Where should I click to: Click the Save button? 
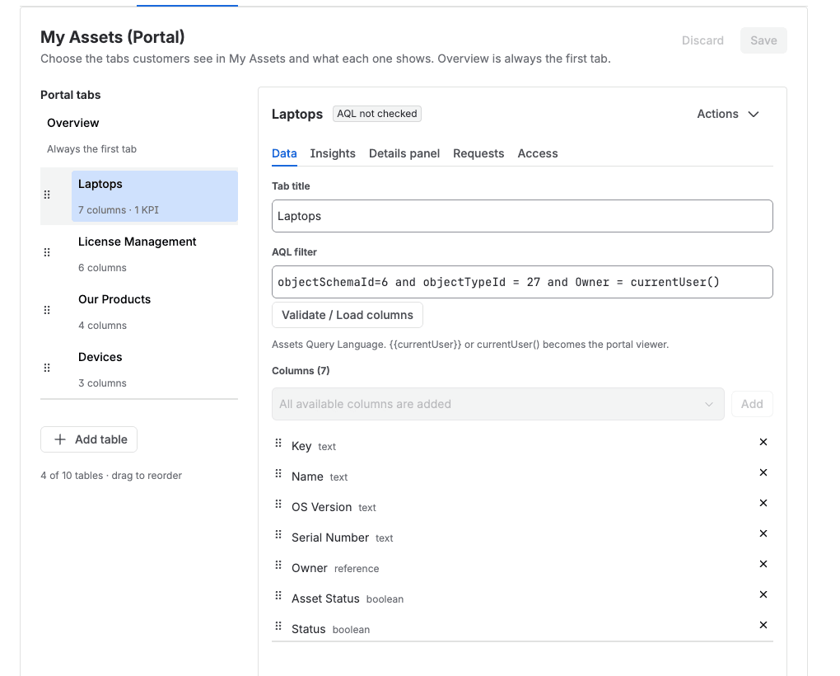click(763, 40)
